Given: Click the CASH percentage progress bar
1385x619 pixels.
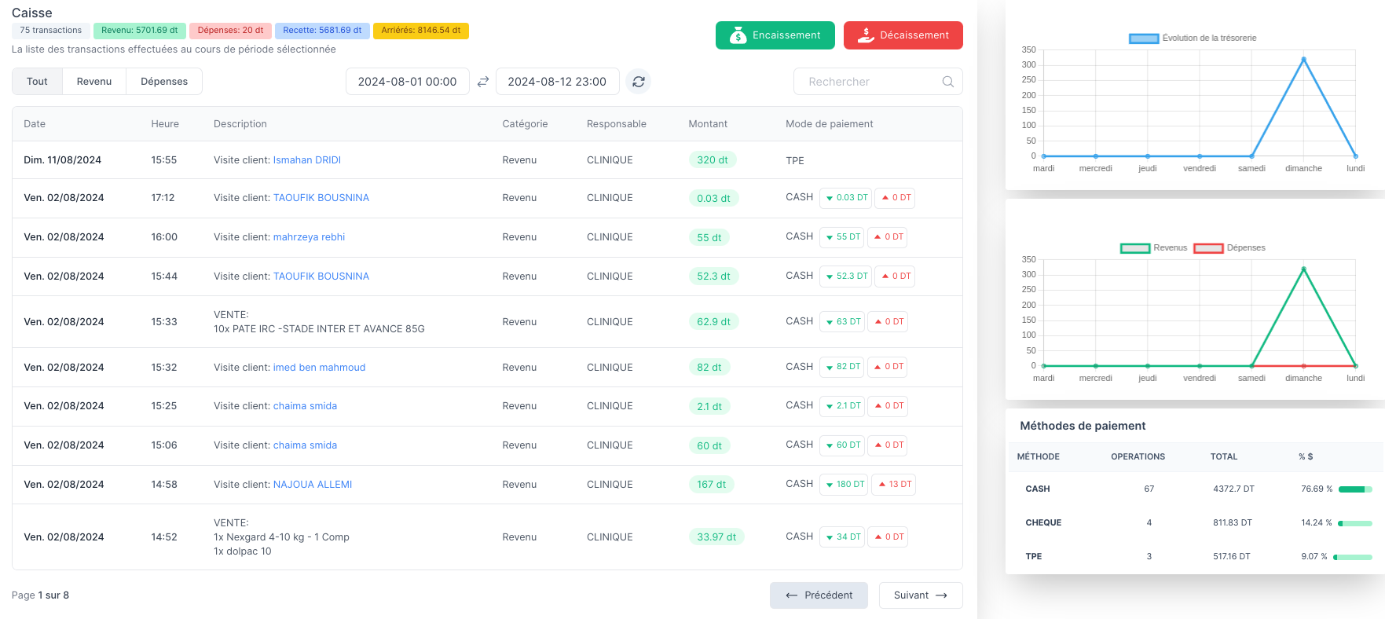Looking at the screenshot, I should point(1354,489).
